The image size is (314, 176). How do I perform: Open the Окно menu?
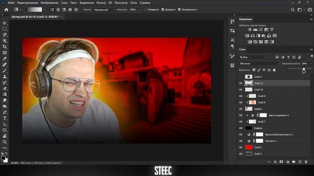point(133,3)
